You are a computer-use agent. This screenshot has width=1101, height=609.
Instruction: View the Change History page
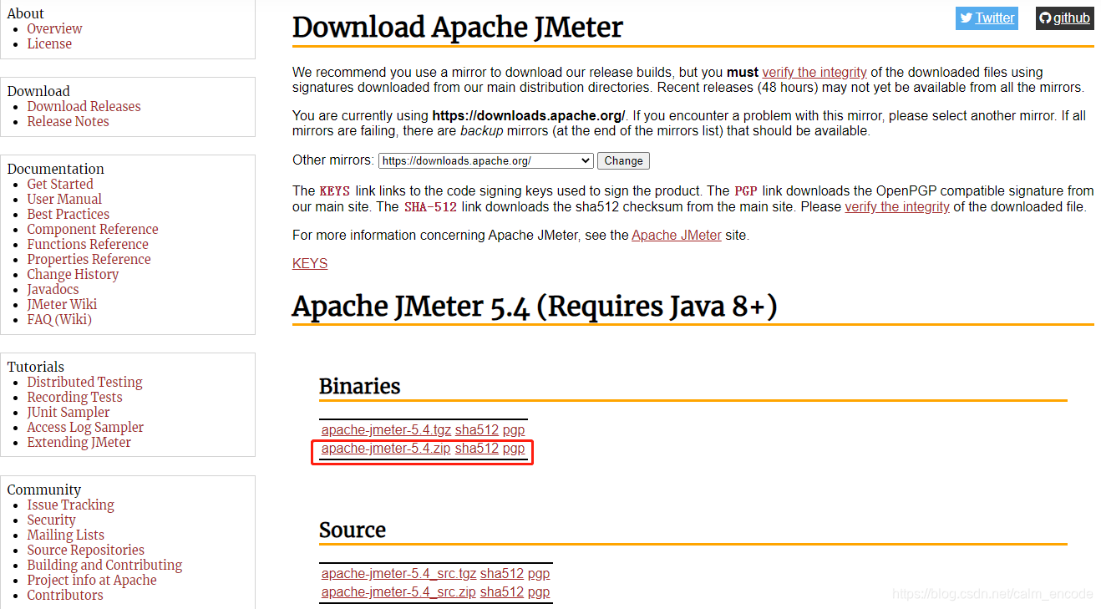[x=73, y=275]
